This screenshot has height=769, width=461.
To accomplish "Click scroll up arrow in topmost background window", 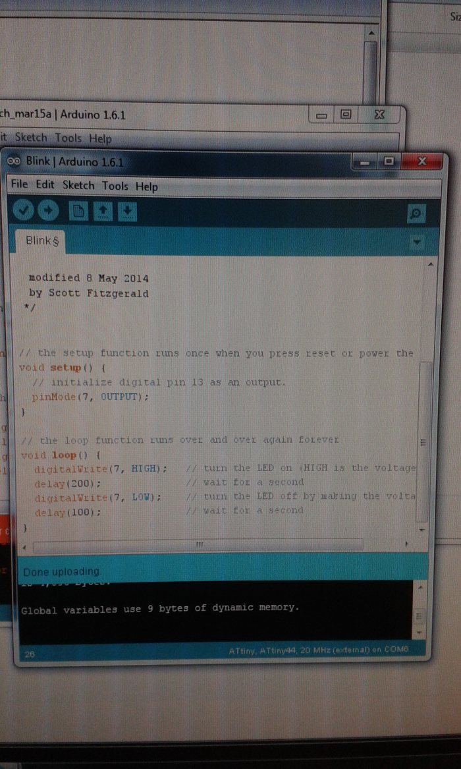I will (x=371, y=33).
